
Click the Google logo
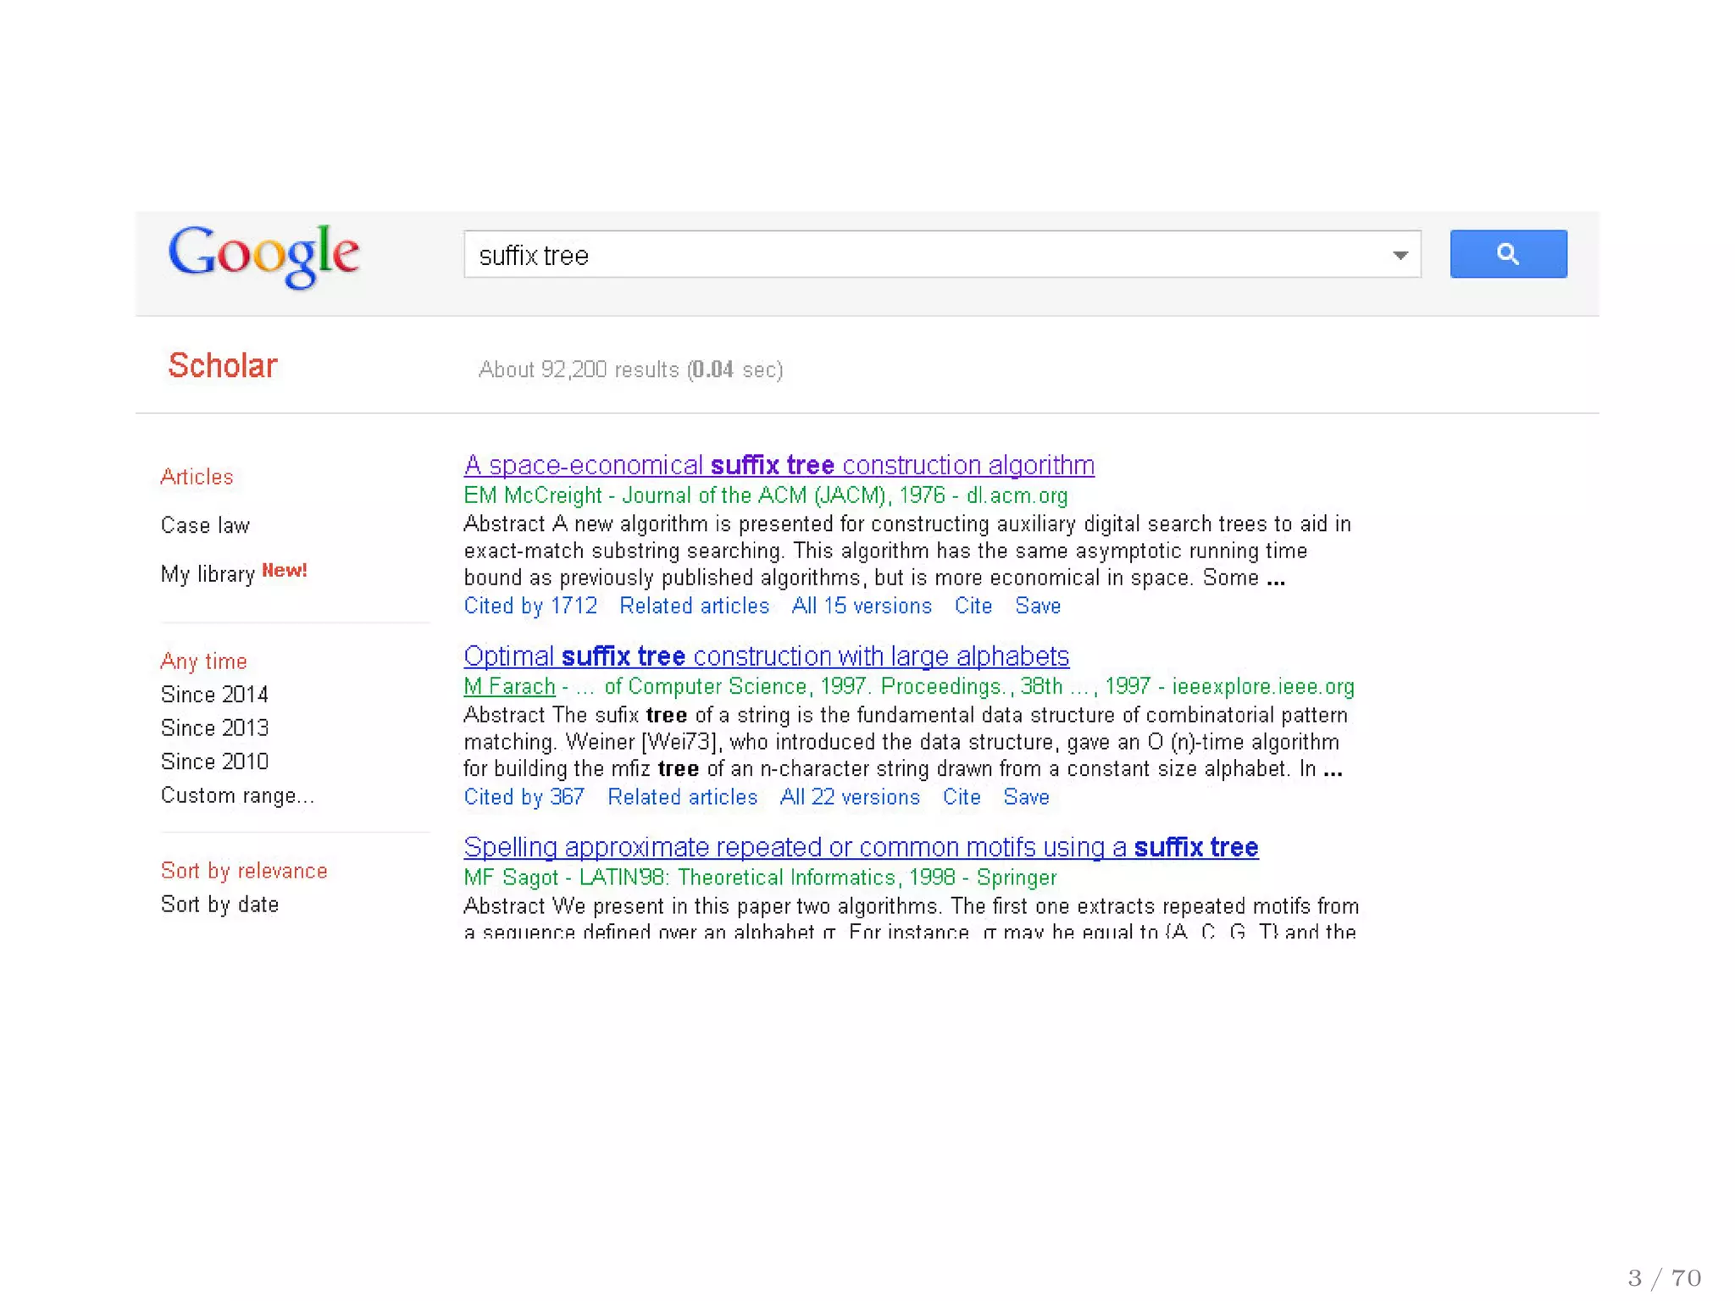tap(263, 254)
